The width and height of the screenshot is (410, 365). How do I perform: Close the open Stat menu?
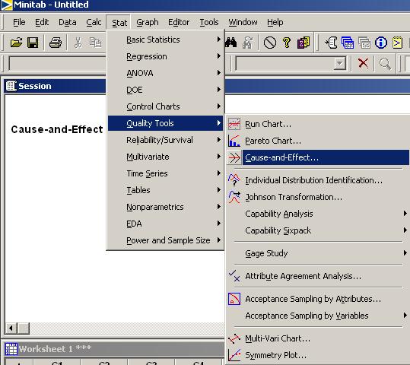[119, 23]
